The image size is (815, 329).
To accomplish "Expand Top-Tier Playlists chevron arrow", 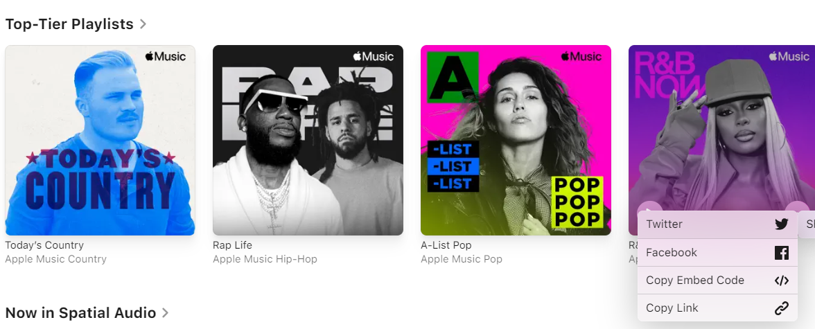I will (x=143, y=24).
